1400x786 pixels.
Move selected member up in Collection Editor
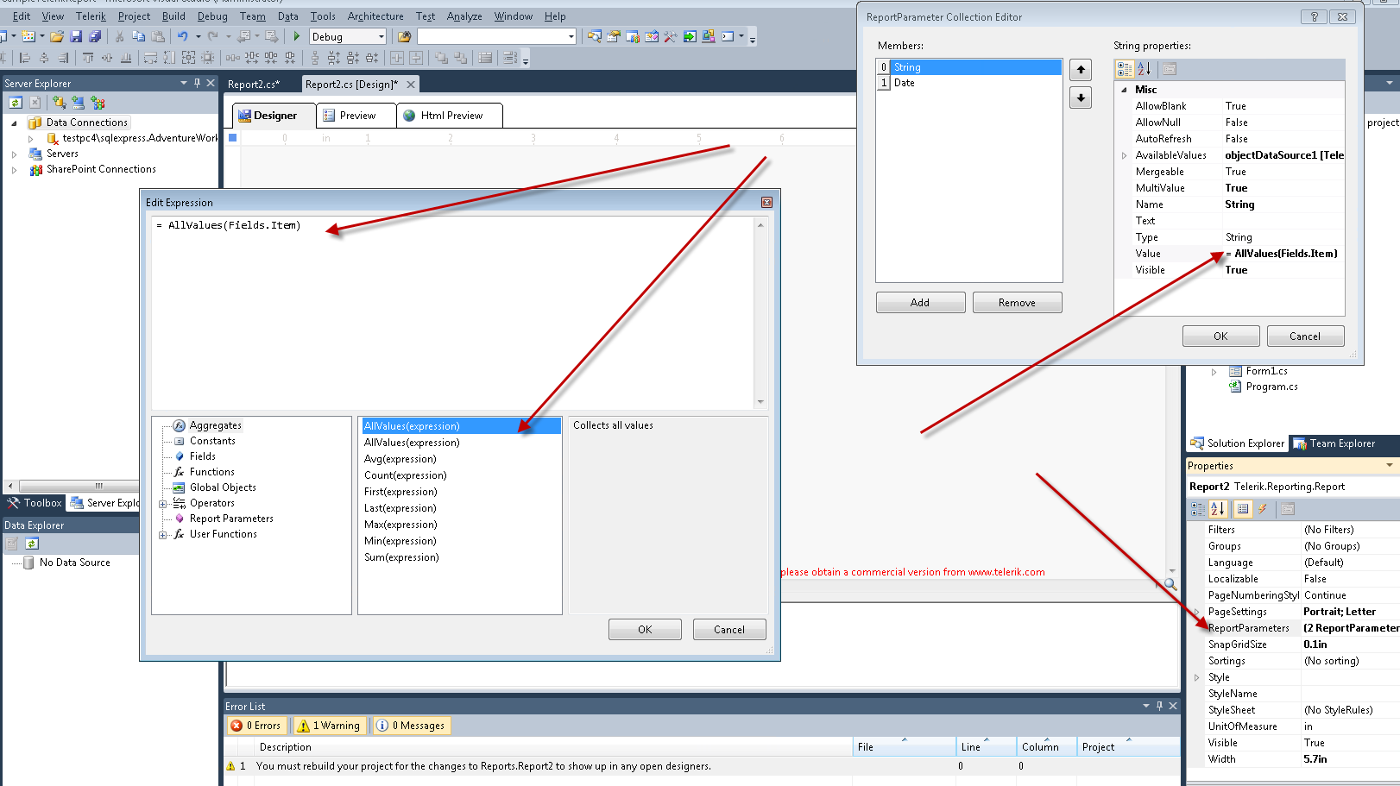tap(1081, 70)
